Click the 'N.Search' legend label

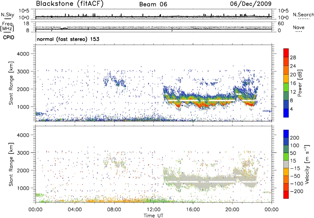[x=303, y=15]
